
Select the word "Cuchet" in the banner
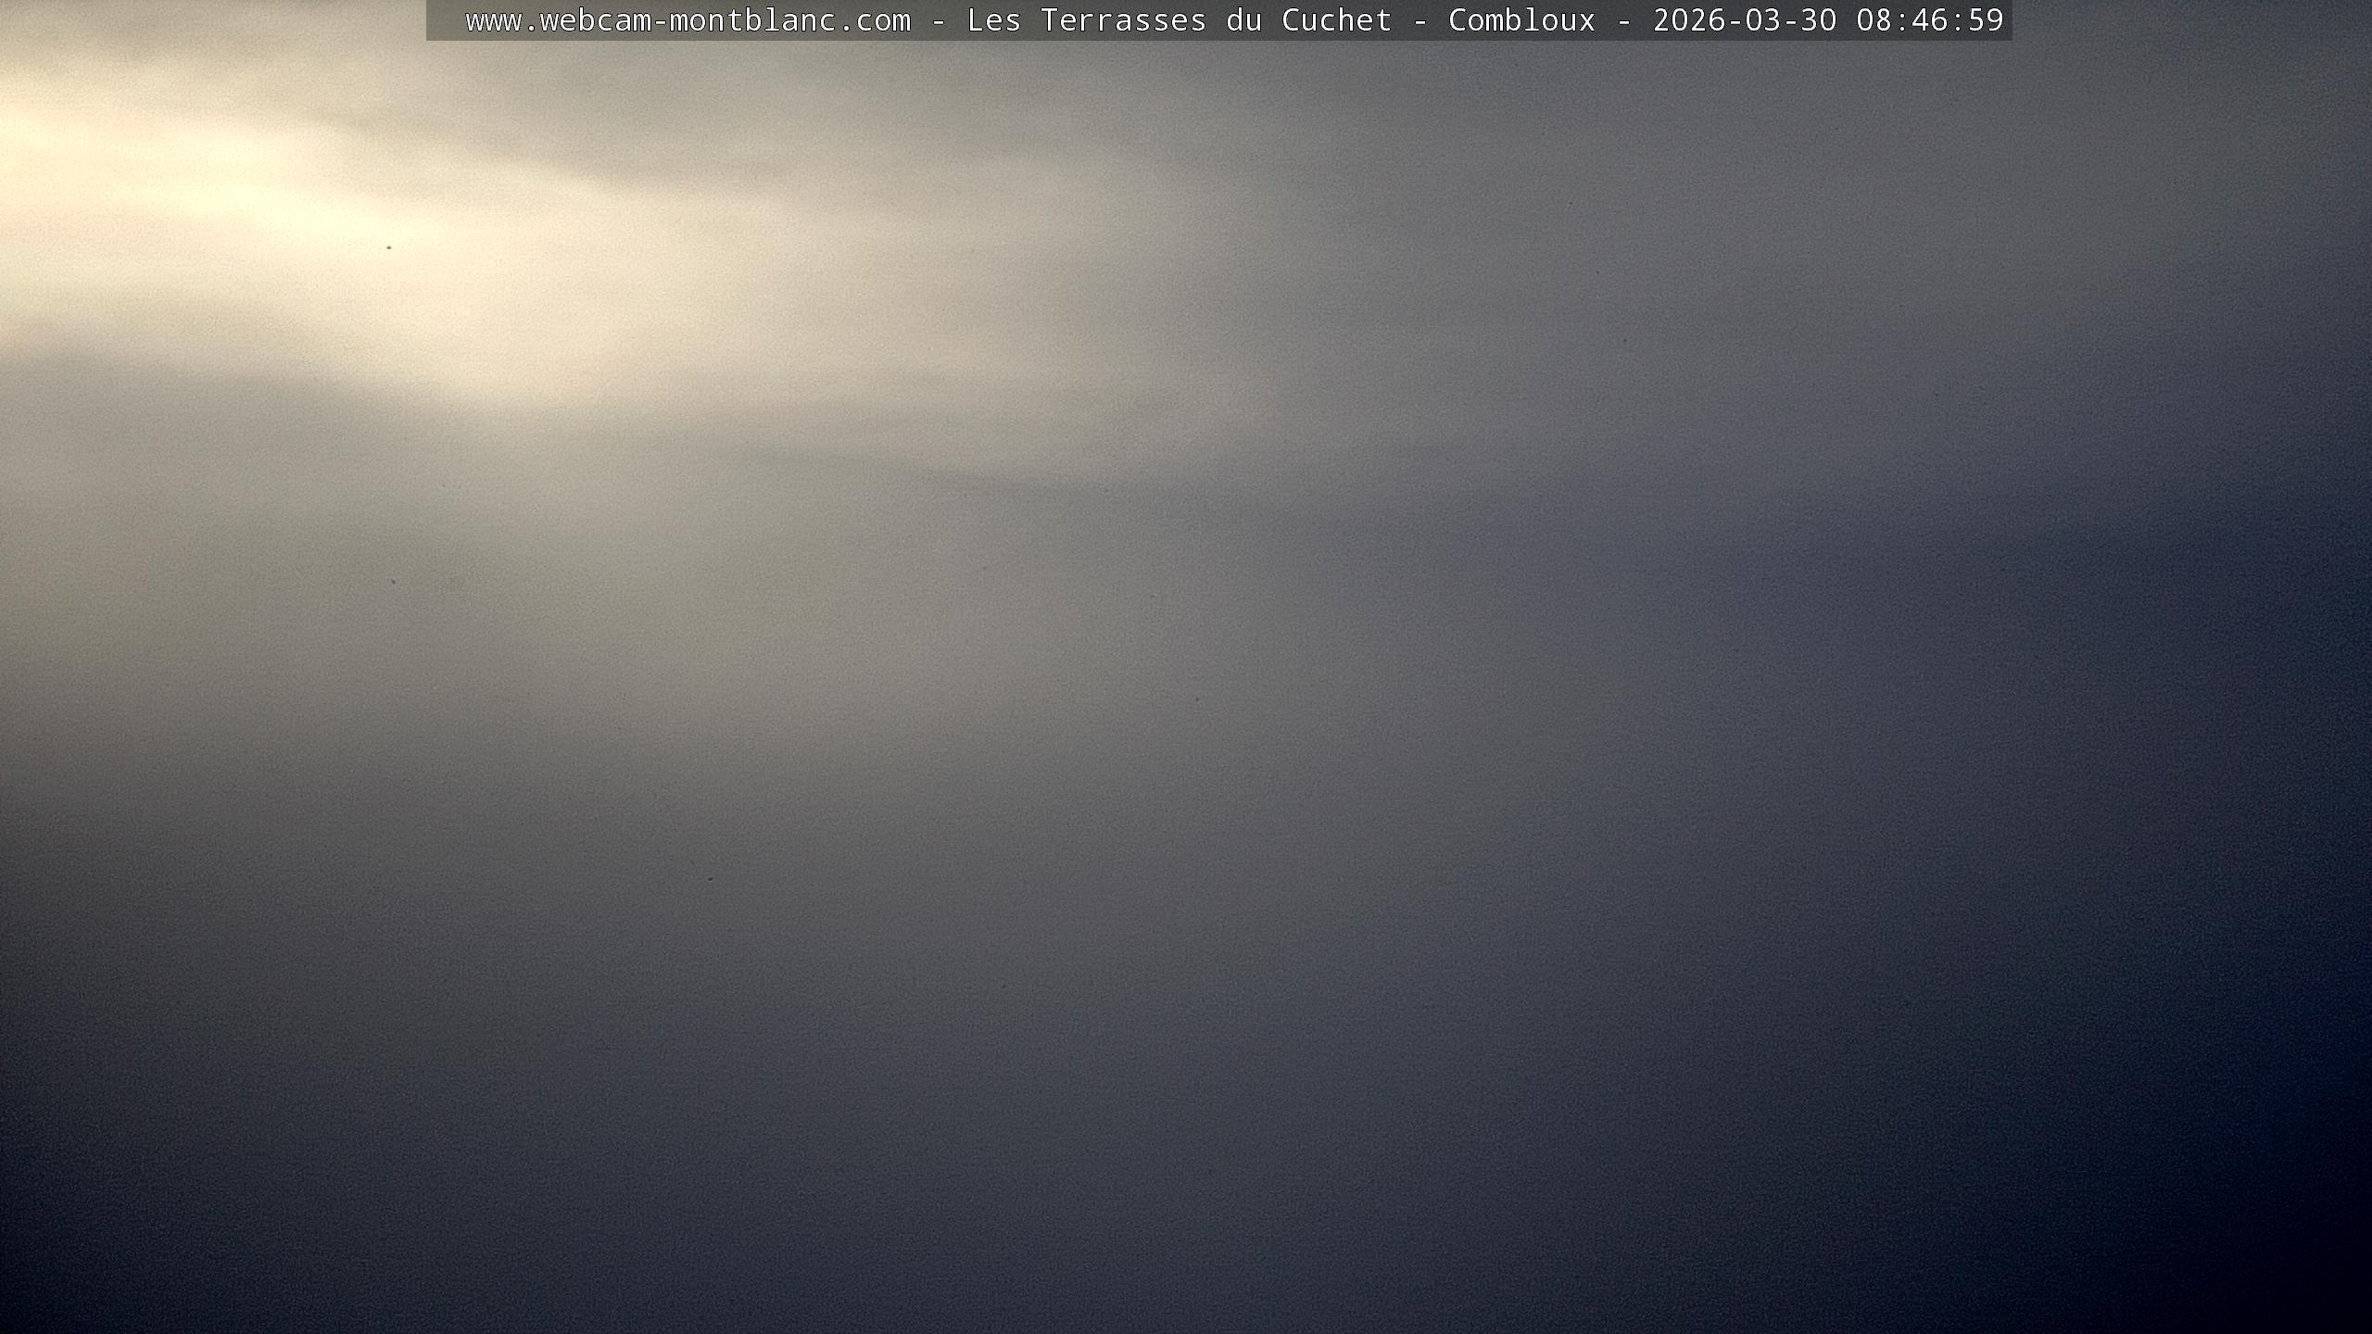1336,20
